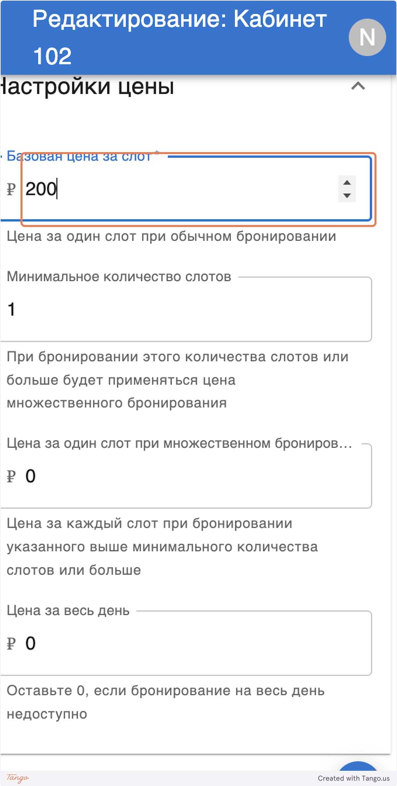Click the ruble currency symbol next to base price

click(11, 190)
